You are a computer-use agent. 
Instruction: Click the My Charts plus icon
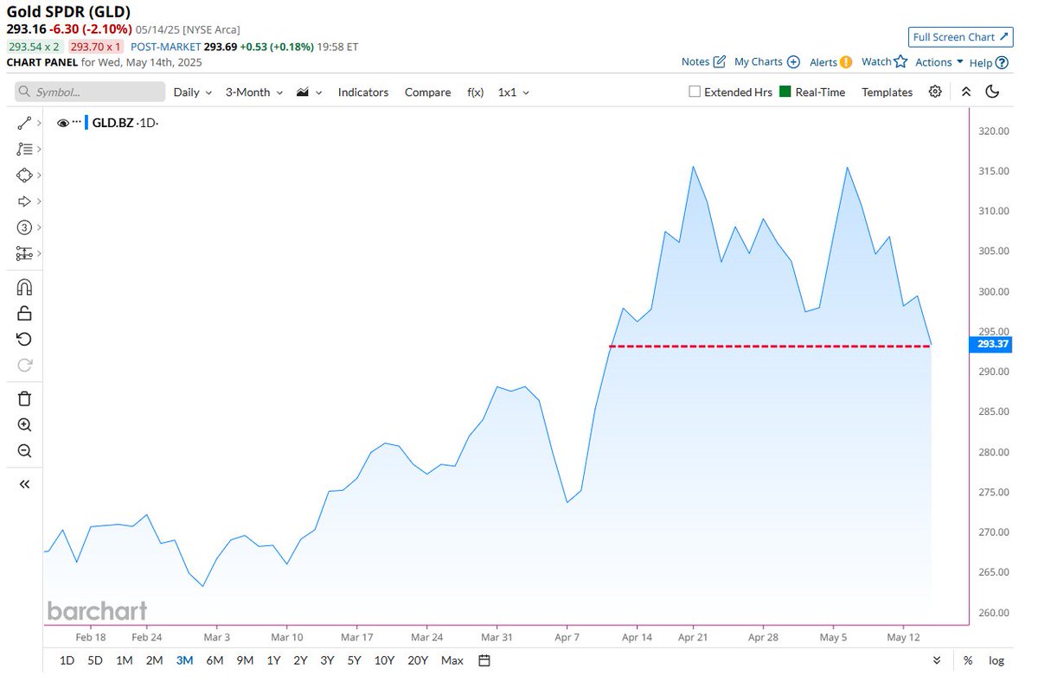[793, 61]
